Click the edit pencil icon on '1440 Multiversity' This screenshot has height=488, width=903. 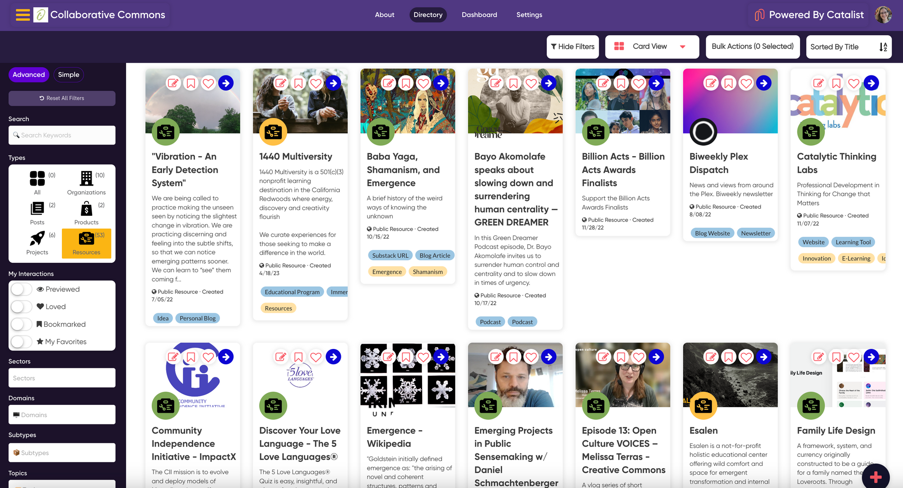coord(281,83)
